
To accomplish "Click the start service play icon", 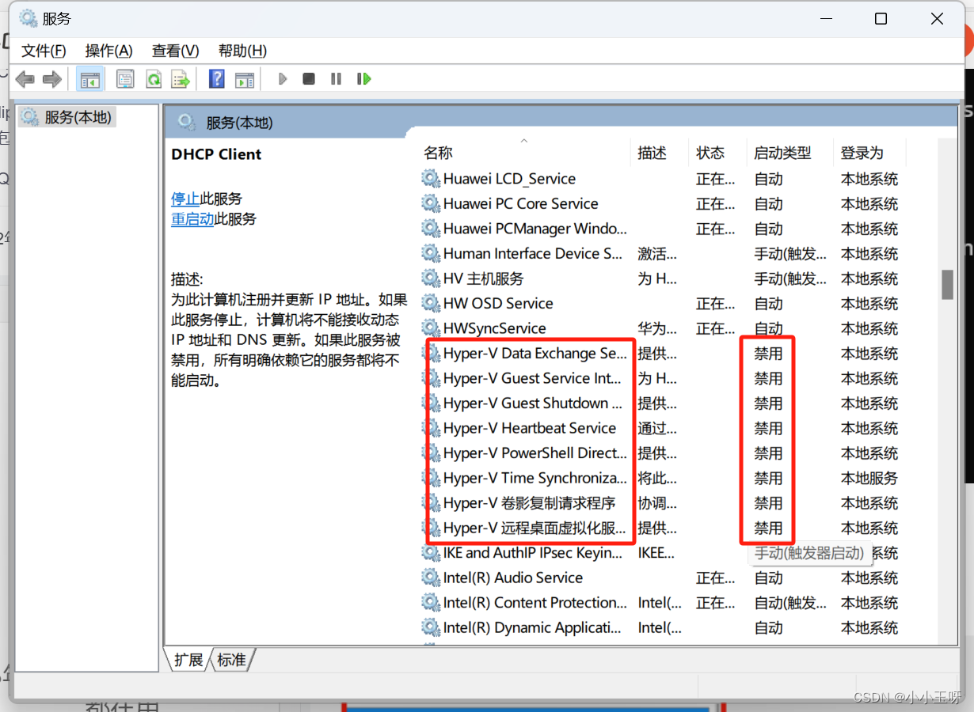I will pos(283,78).
